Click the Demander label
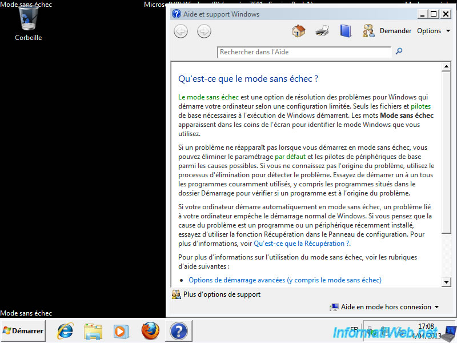 (395, 31)
